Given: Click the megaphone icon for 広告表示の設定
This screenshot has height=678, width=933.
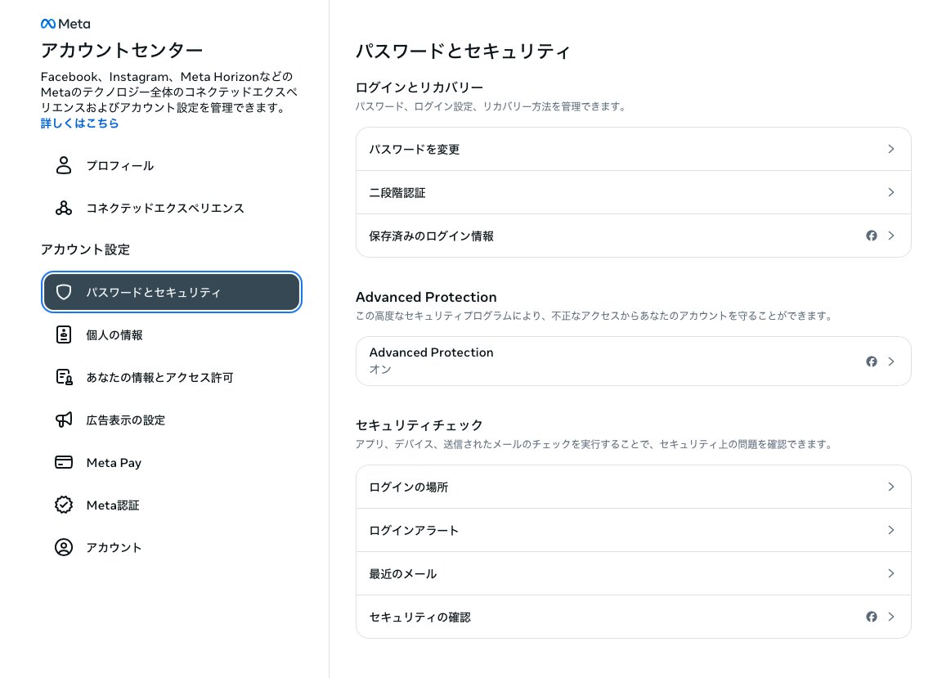Looking at the screenshot, I should coord(64,420).
